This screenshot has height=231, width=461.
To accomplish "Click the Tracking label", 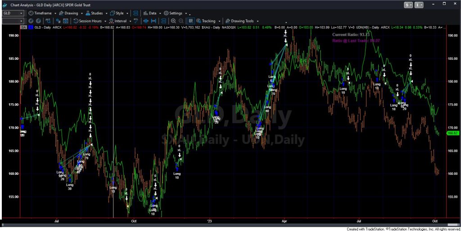I will [209, 21].
